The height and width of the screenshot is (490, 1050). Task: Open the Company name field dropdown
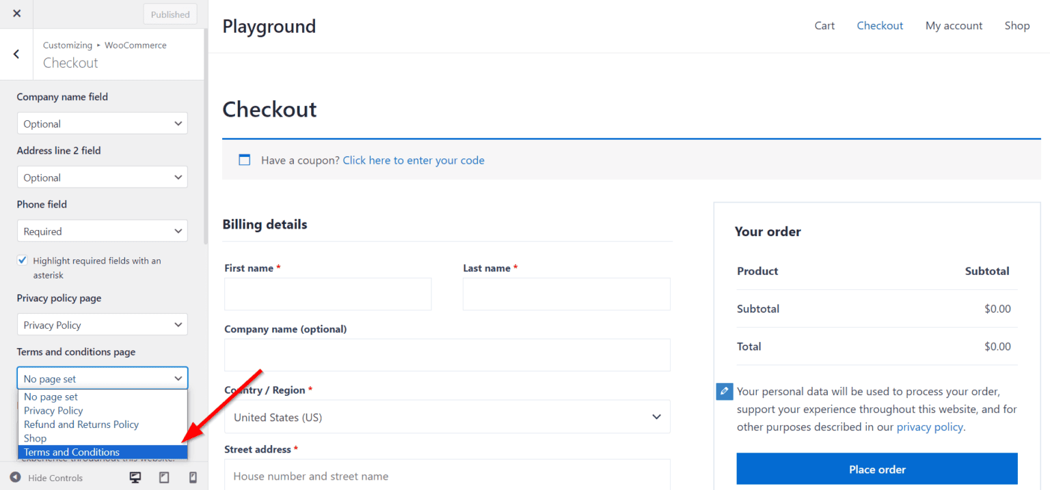(101, 123)
